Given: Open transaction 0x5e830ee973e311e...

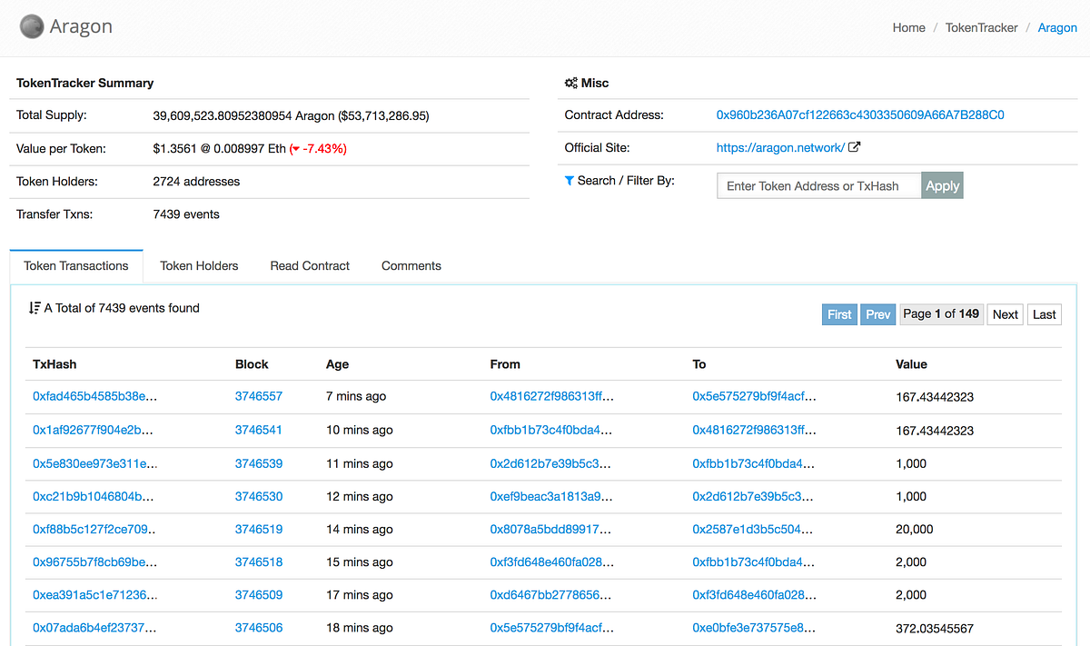Looking at the screenshot, I should [x=95, y=463].
